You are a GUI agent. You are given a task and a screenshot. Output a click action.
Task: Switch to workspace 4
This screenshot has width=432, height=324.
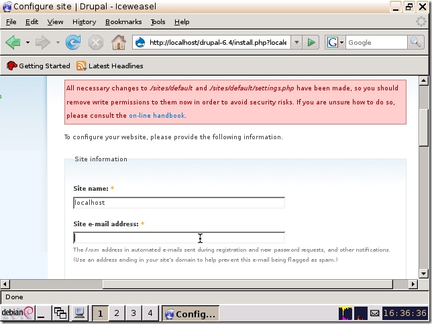[x=150, y=313]
